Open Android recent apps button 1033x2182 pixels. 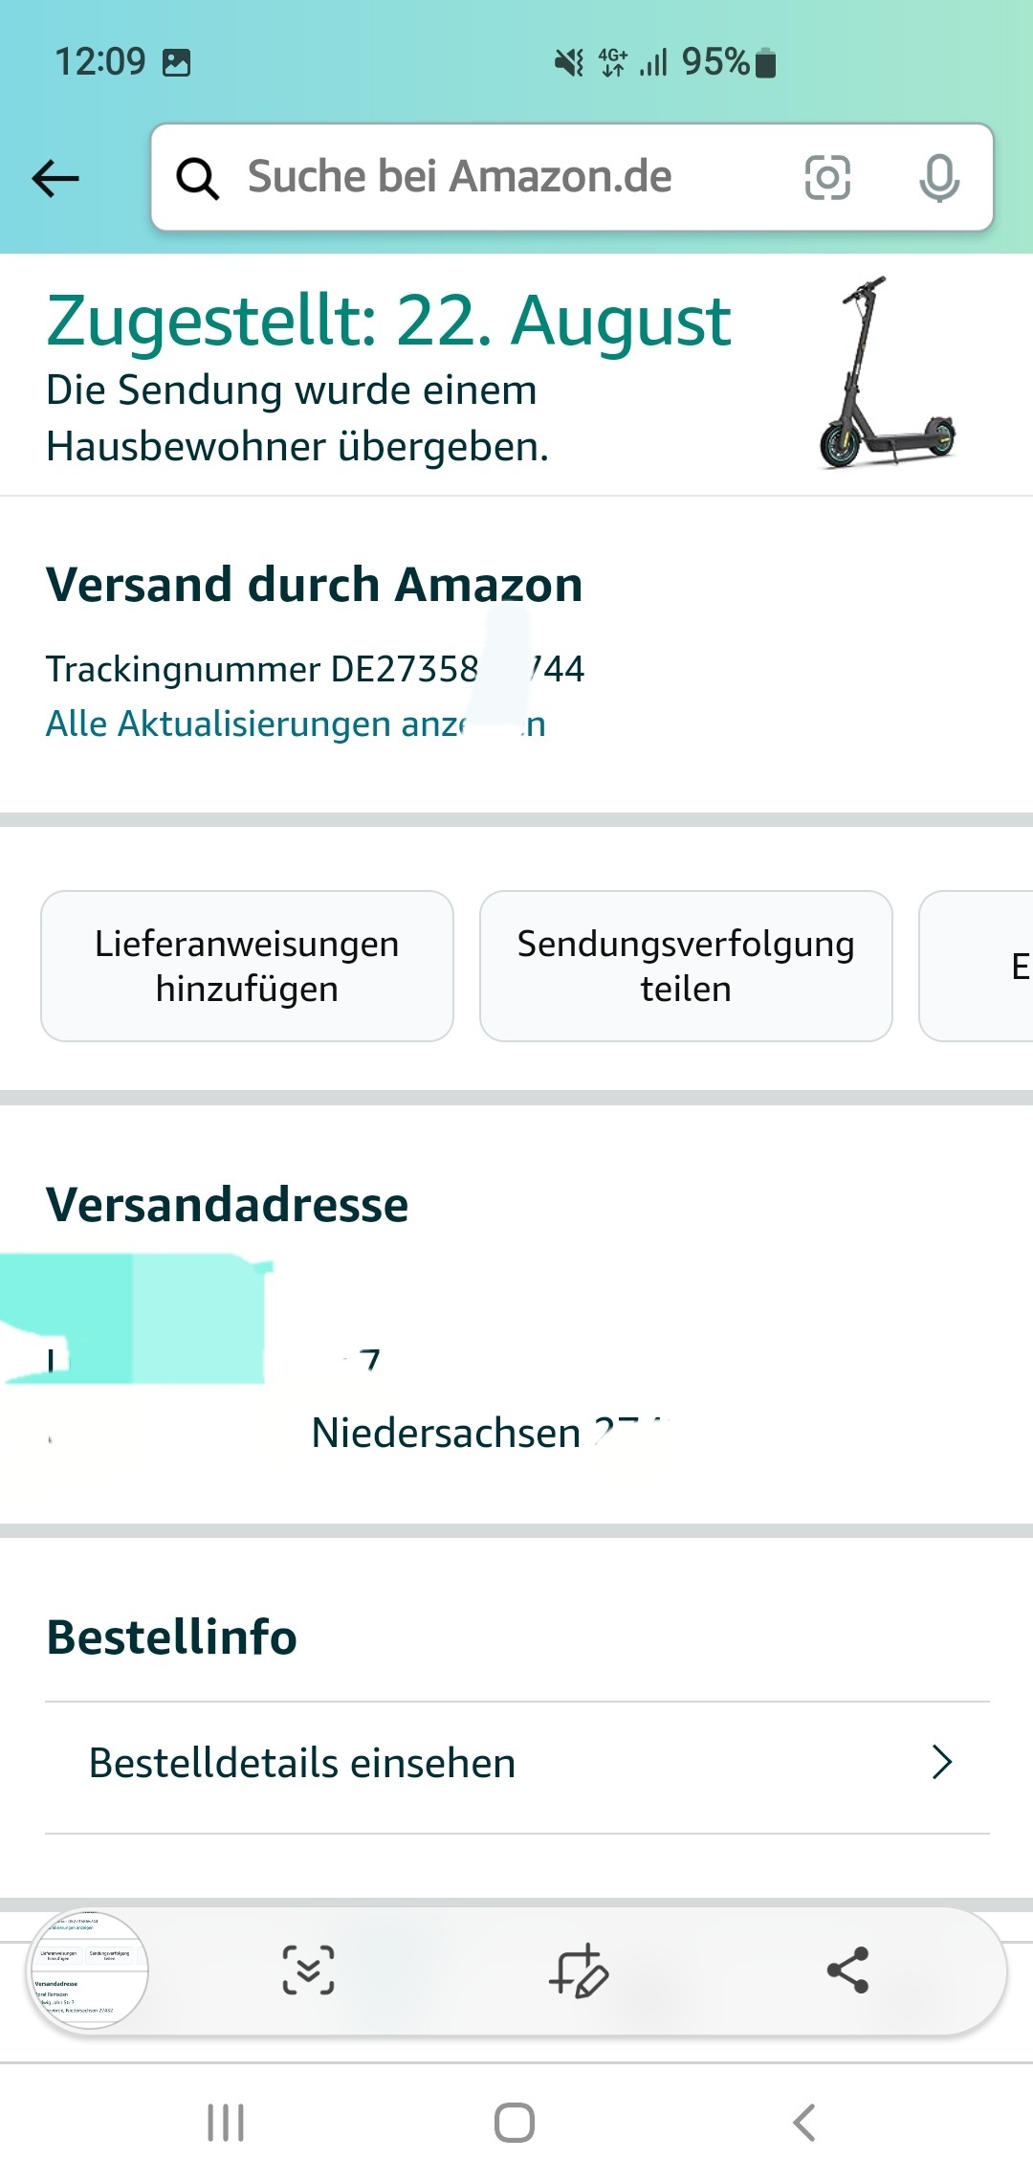point(226,2123)
